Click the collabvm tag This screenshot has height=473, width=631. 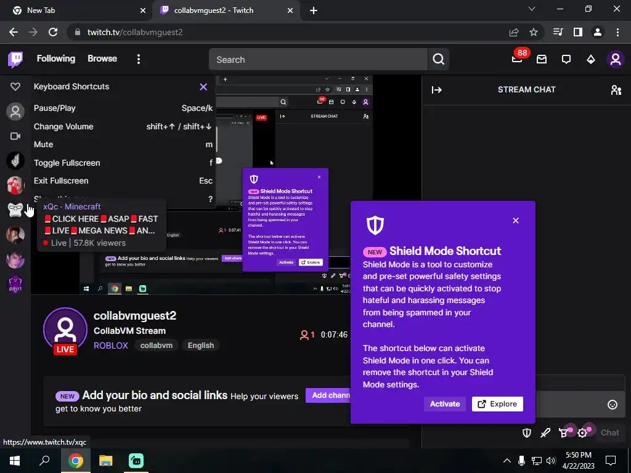click(157, 346)
